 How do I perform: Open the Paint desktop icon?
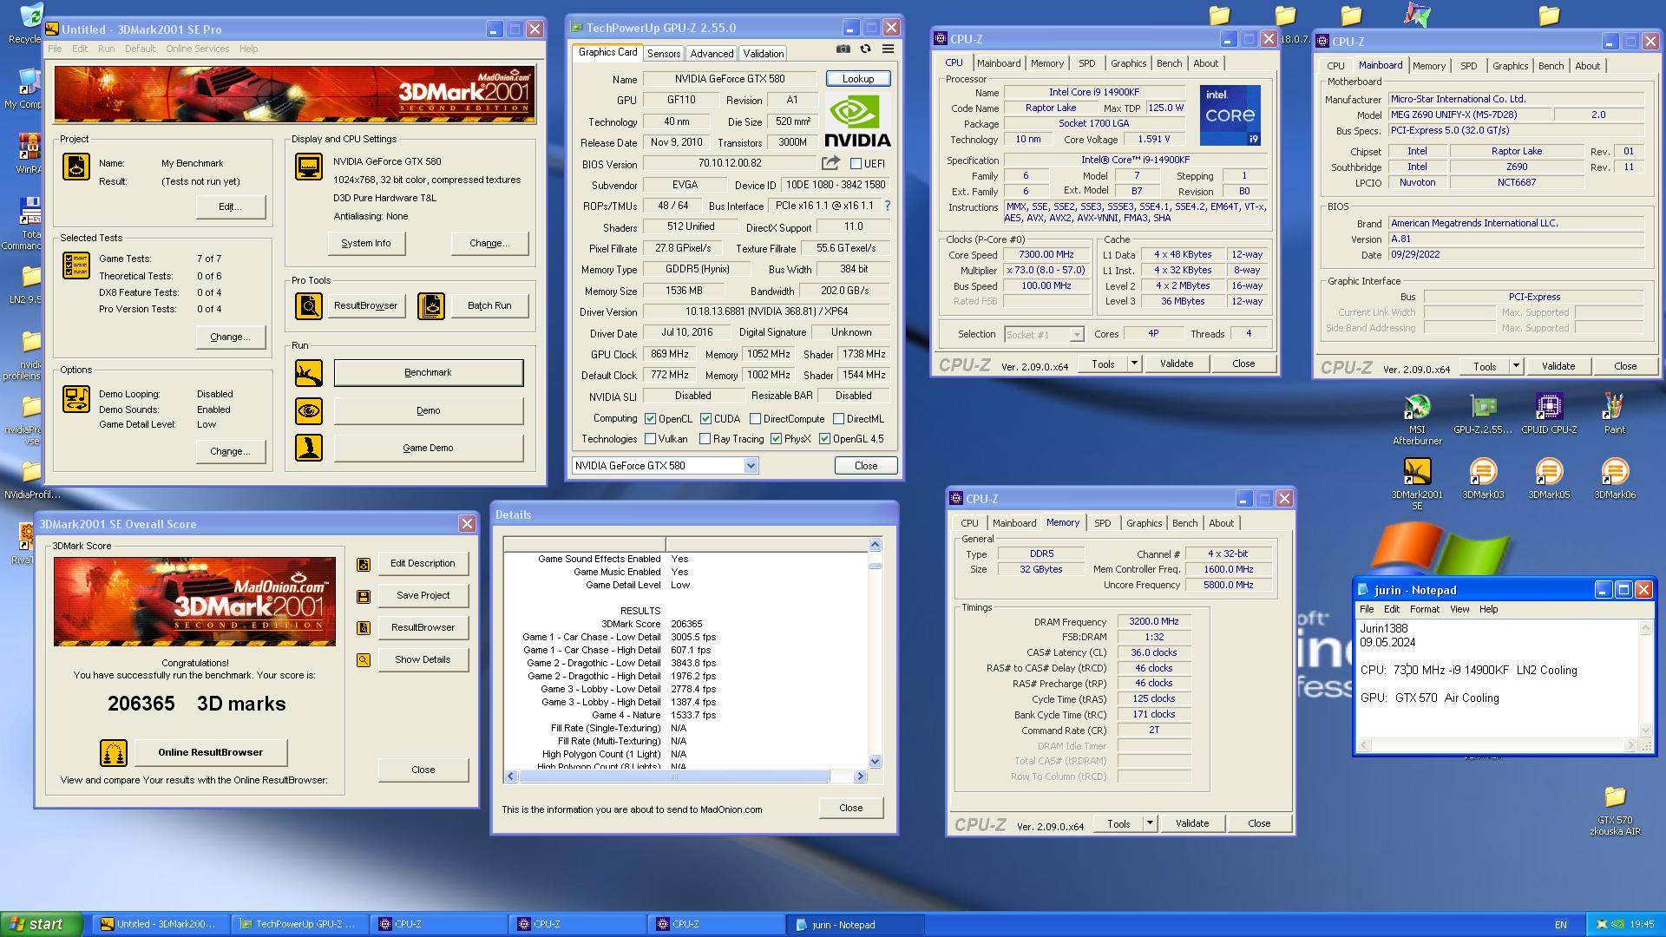1614,415
